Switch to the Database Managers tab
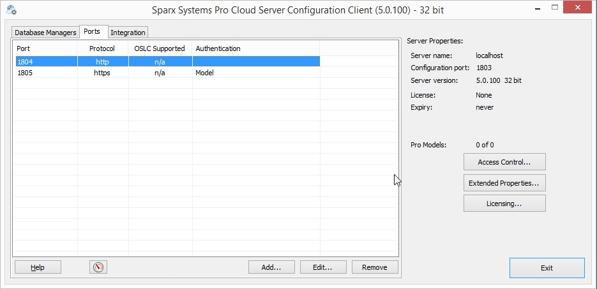Screen dimensions: 597x289 pyautogui.click(x=45, y=33)
